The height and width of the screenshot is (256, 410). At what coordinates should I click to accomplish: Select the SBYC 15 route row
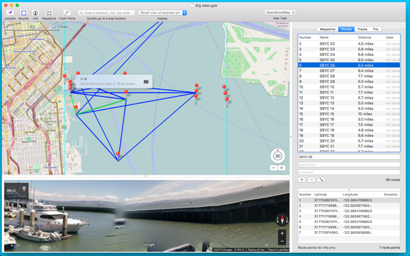tap(349, 114)
